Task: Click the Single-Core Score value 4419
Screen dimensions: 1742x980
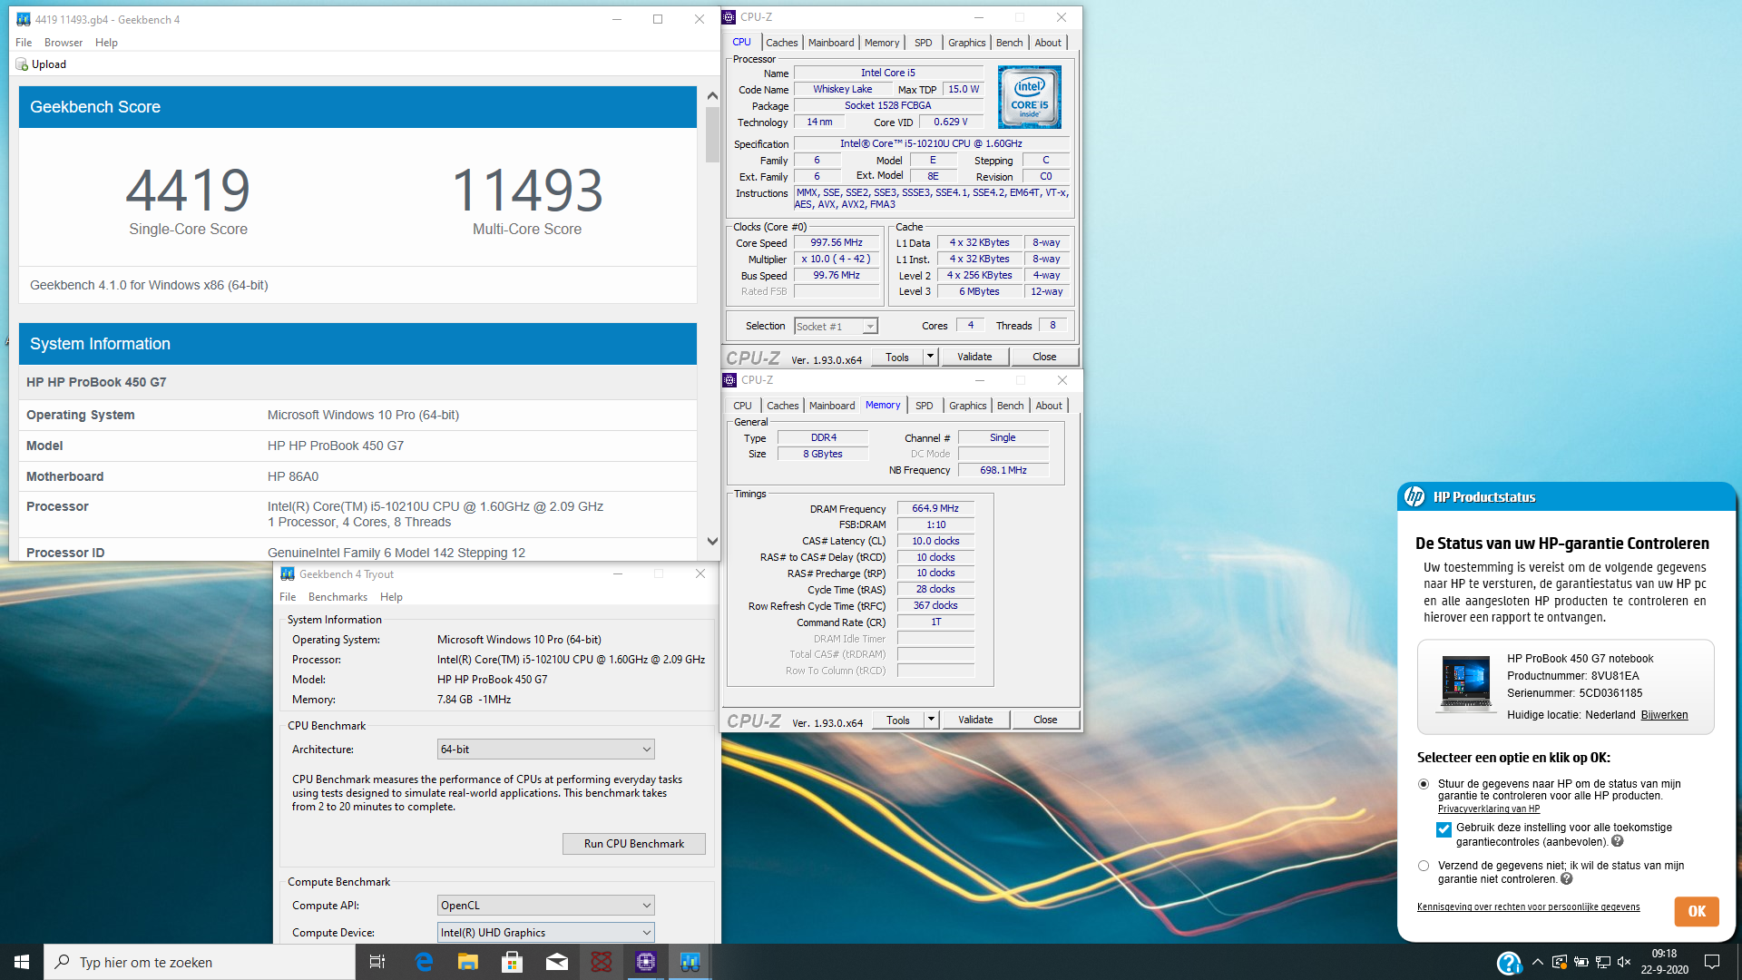Action: point(188,190)
